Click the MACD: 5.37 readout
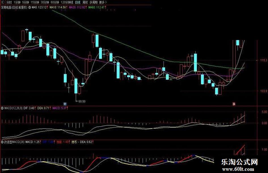268x173 pixels. (x=59, y=108)
